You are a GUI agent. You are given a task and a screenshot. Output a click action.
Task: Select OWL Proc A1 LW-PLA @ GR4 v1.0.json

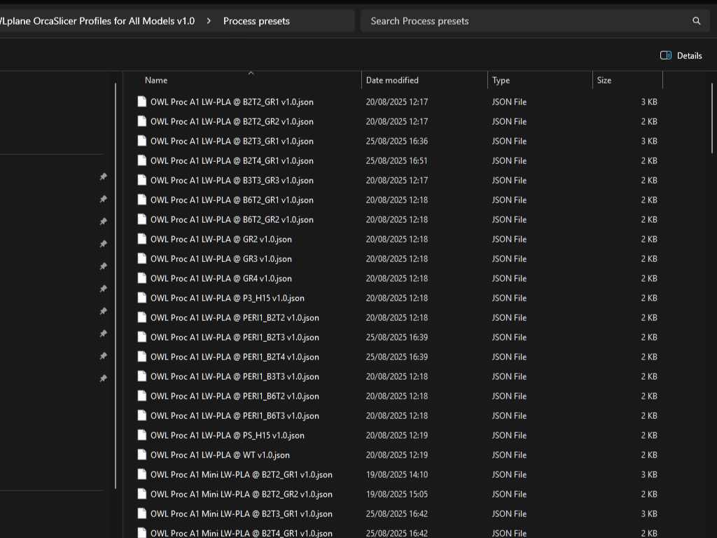pyautogui.click(x=221, y=278)
